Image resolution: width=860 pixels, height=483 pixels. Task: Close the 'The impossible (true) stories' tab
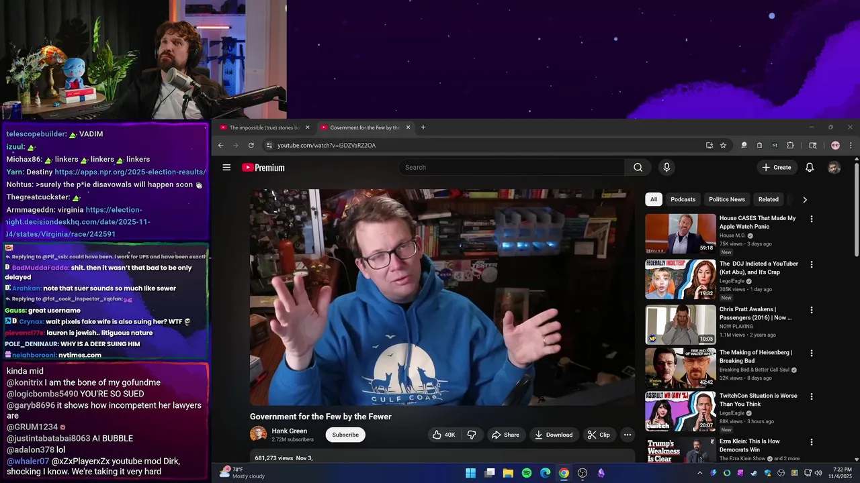[308, 127]
